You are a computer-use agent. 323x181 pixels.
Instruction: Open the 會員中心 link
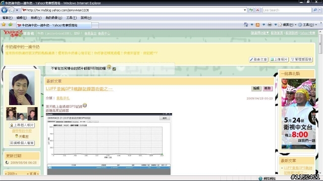coord(104,34)
